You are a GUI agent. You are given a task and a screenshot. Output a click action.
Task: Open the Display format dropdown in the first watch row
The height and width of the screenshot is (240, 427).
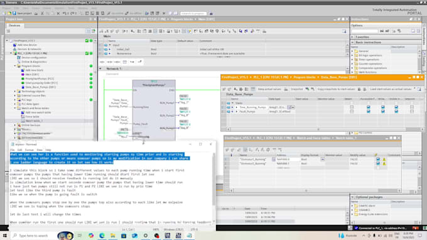tap(322, 159)
